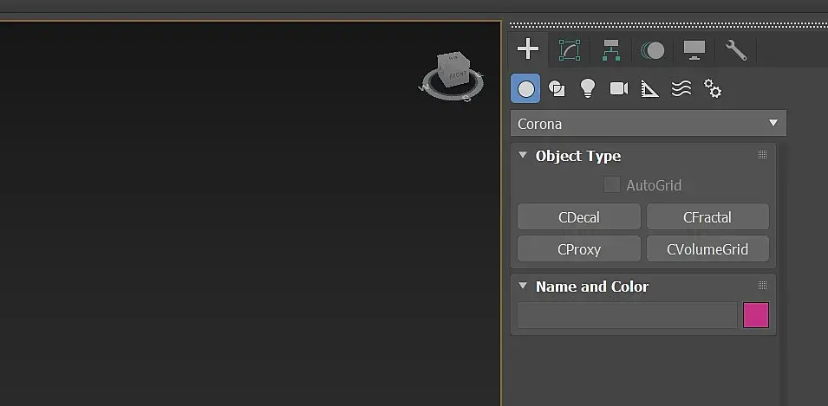828x406 pixels.
Task: Grab the Name and Color rollout grip
Action: tap(762, 286)
